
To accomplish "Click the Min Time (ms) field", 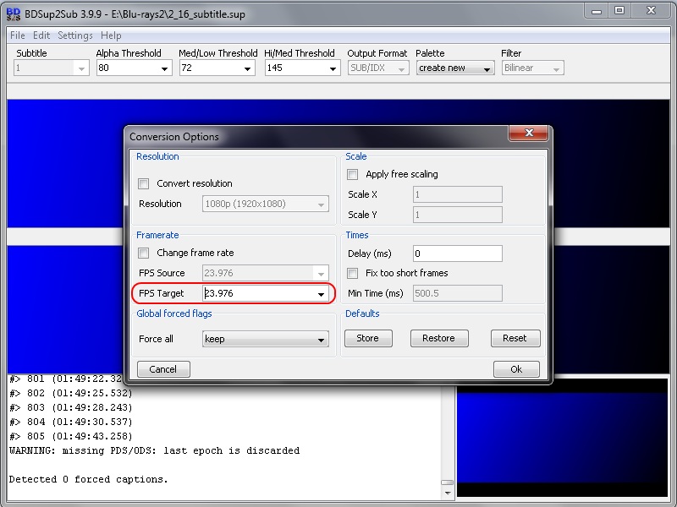I will 458,293.
